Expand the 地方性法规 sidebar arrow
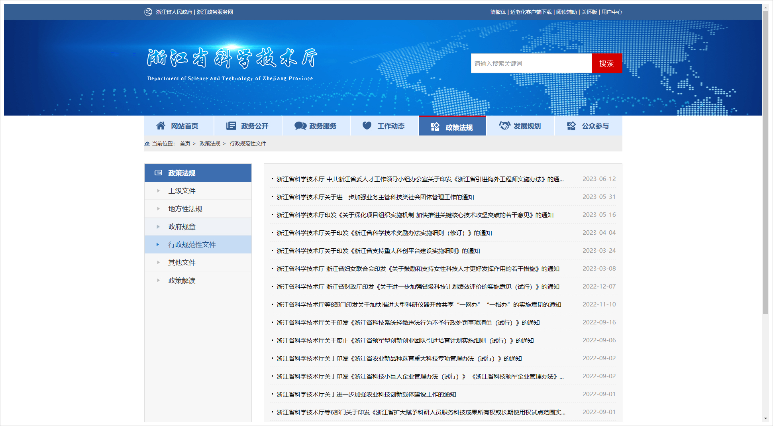 (x=158, y=209)
